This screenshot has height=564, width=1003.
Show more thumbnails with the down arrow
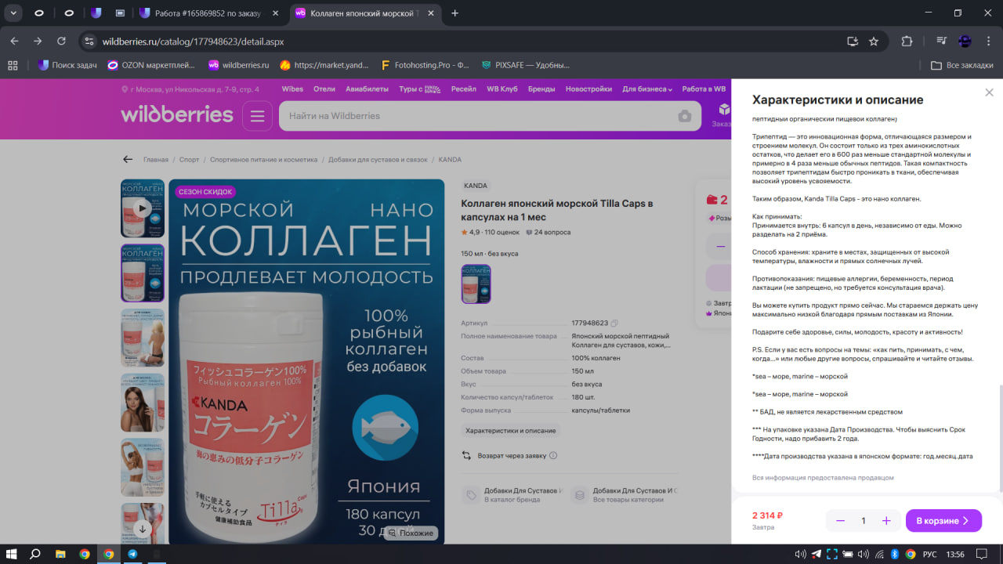coord(142,529)
